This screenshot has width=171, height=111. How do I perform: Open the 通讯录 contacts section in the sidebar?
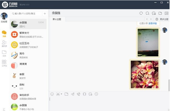point(4,43)
